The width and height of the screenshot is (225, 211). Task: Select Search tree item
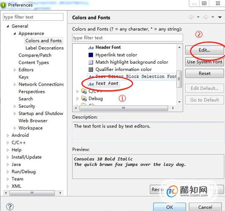pos(25,99)
